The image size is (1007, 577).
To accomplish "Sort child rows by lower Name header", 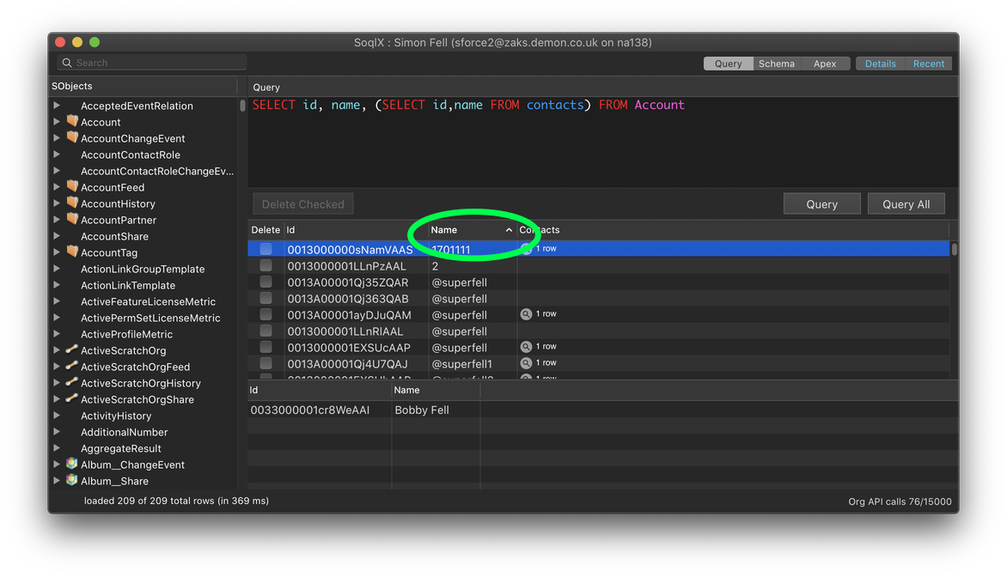I will [436, 390].
